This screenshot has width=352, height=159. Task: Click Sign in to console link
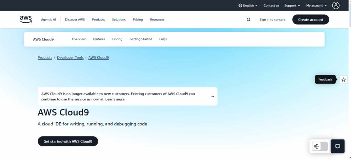[x=272, y=20]
